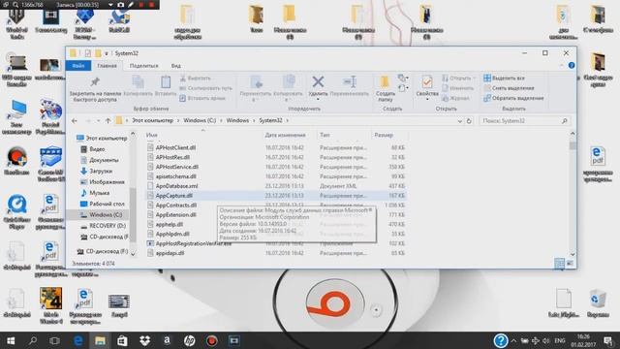Image resolution: width=620 pixels, height=349 pixels.
Task: Click the Up one level arrow
Action: [x=108, y=120]
